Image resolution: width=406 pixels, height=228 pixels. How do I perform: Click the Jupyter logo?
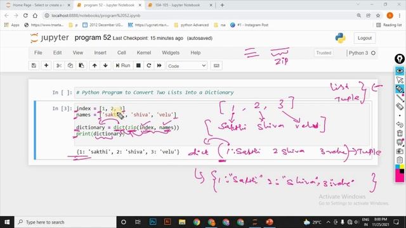pos(49,38)
